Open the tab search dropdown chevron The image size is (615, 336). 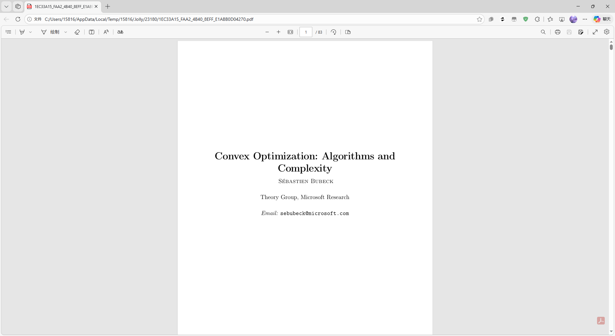point(6,6)
